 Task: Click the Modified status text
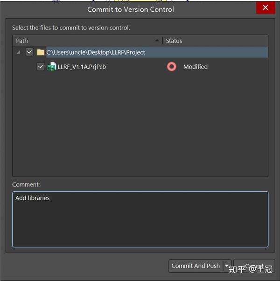tap(195, 67)
